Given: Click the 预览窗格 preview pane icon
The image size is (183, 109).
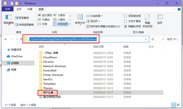Looking at the screenshot, I should (16, 18).
